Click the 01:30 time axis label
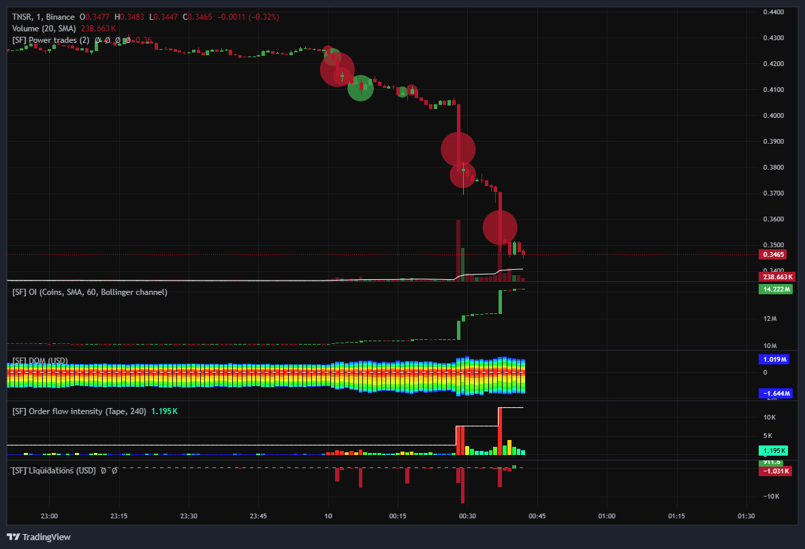This screenshot has width=805, height=549. [x=746, y=516]
